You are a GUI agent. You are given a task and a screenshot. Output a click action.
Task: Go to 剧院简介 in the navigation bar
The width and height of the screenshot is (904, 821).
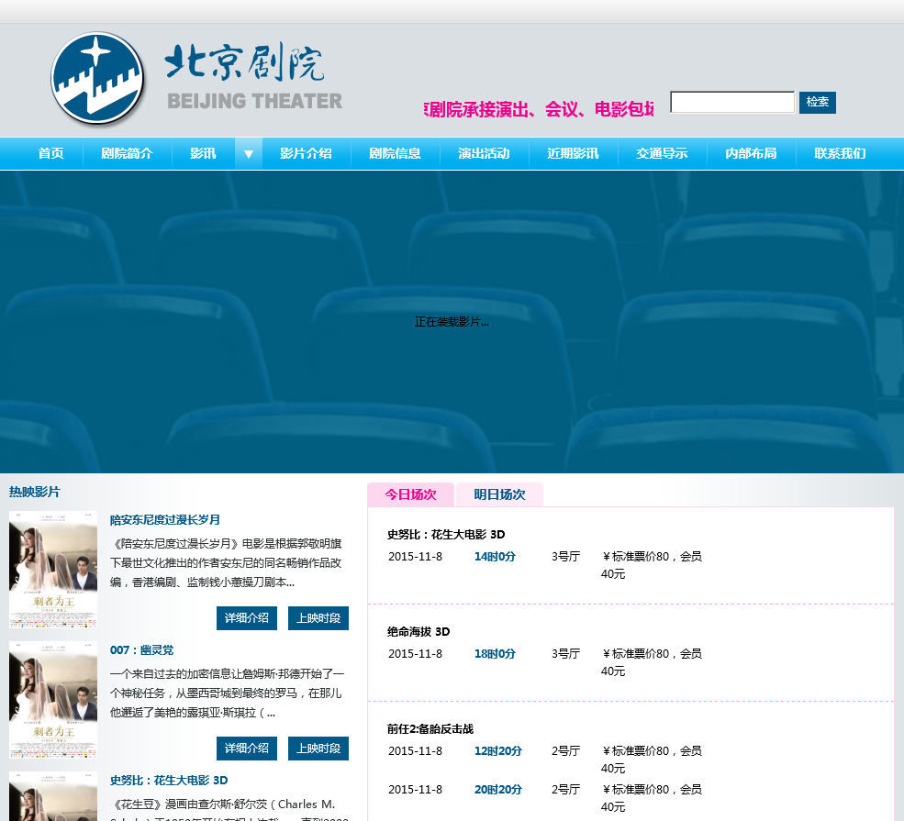coord(128,154)
